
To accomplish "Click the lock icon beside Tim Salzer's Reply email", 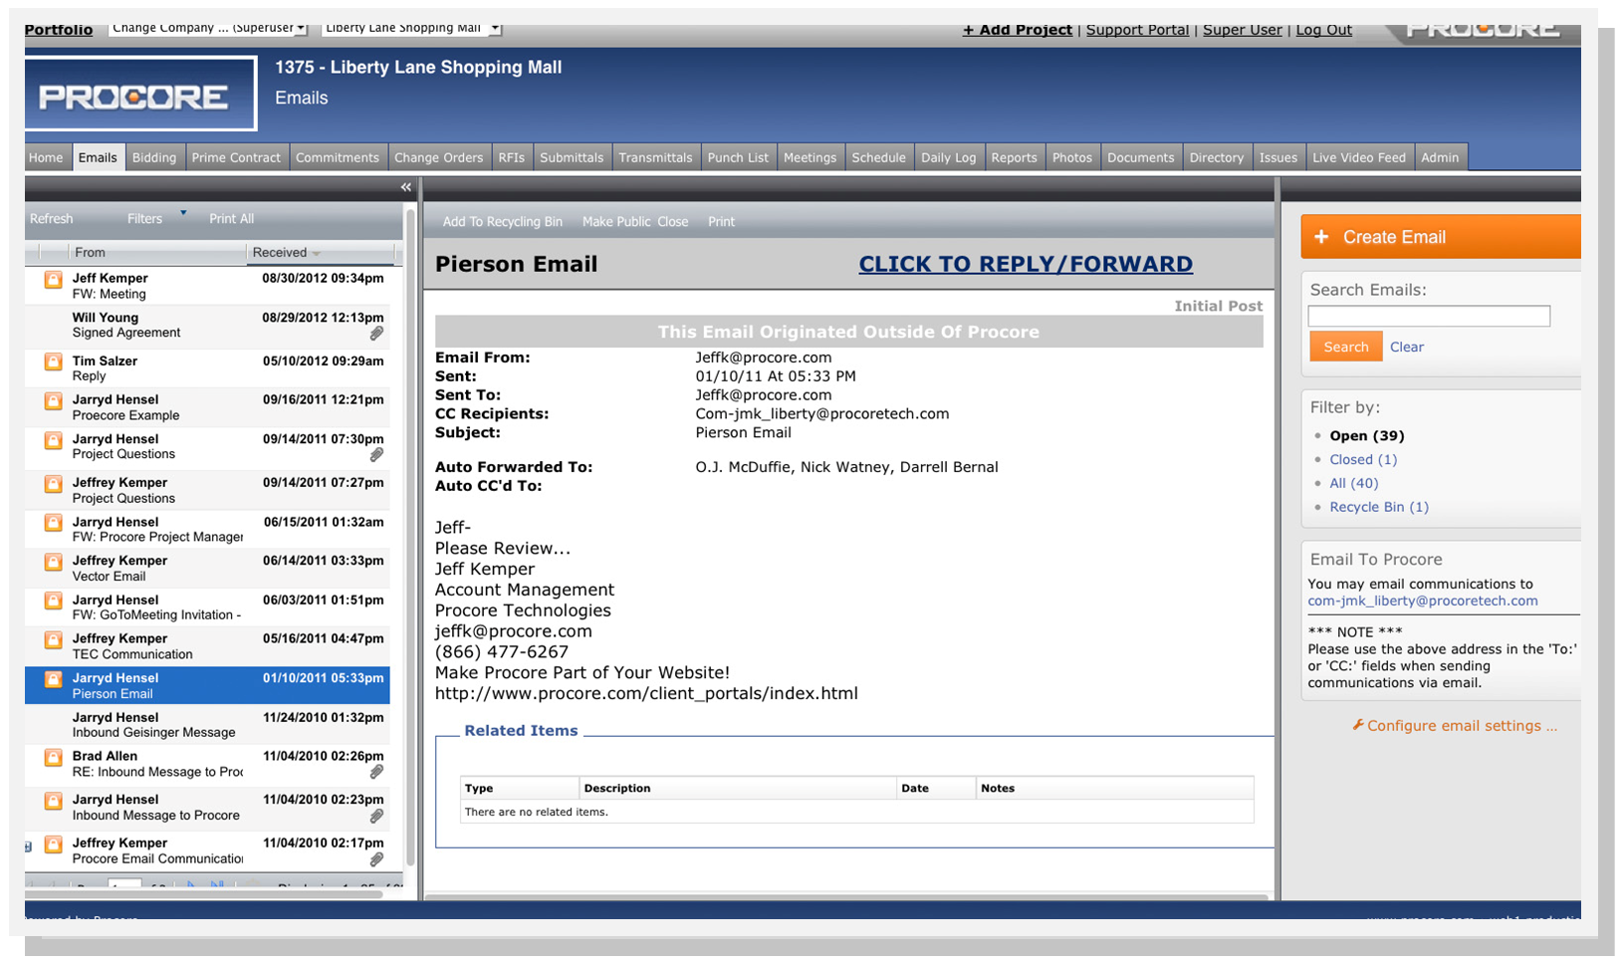I will [x=54, y=362].
